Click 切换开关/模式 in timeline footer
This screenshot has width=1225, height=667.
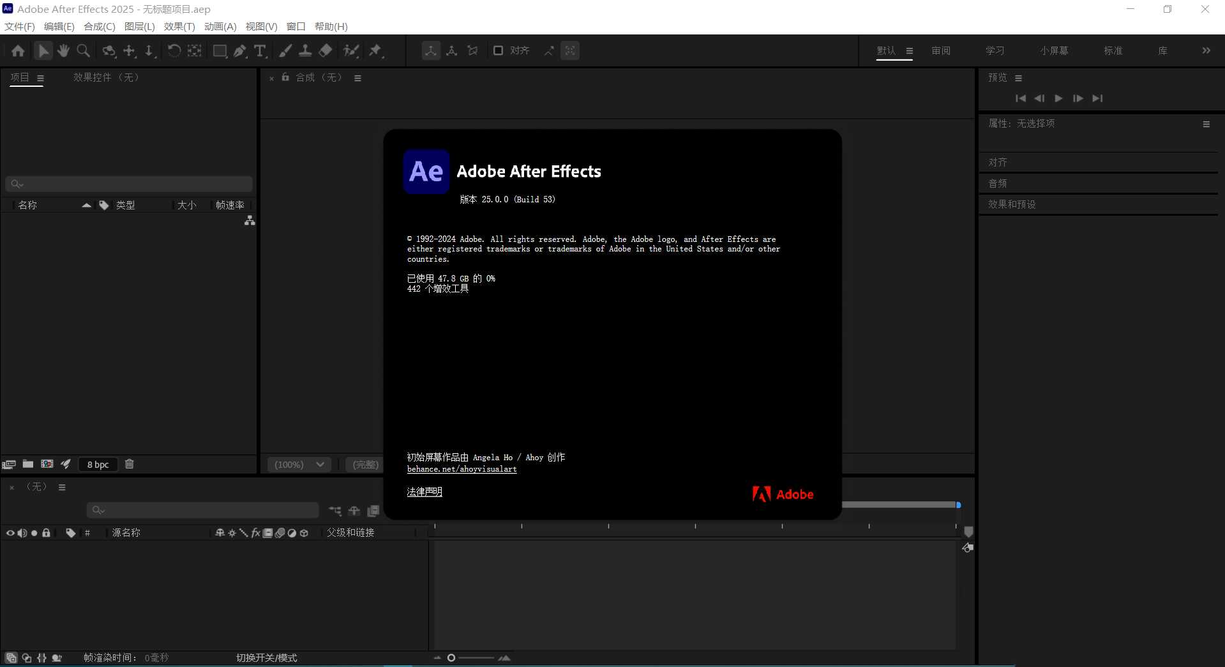[x=267, y=658]
